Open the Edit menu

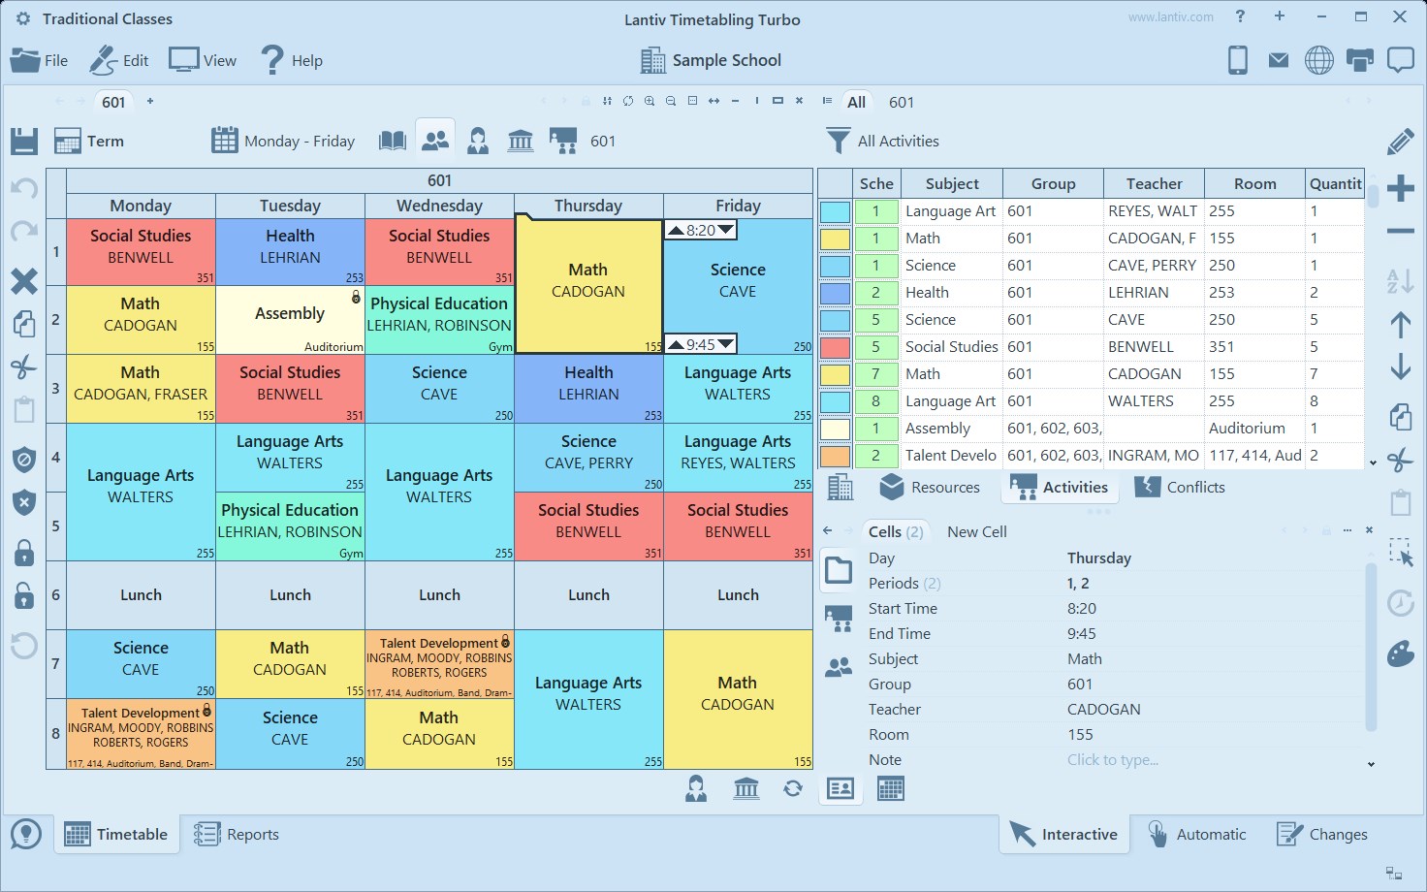[119, 60]
